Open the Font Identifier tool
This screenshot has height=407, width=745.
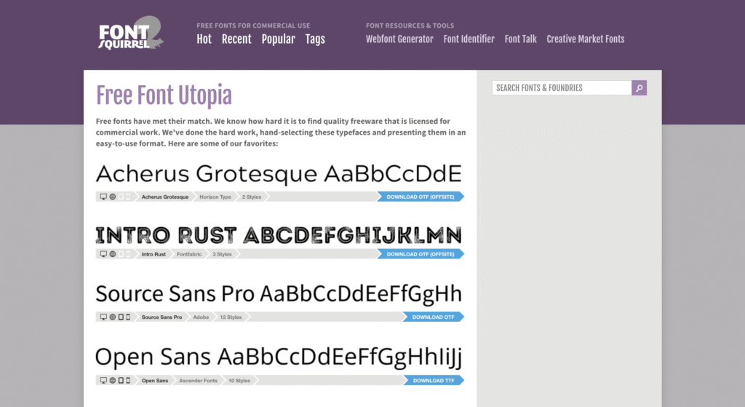(469, 39)
